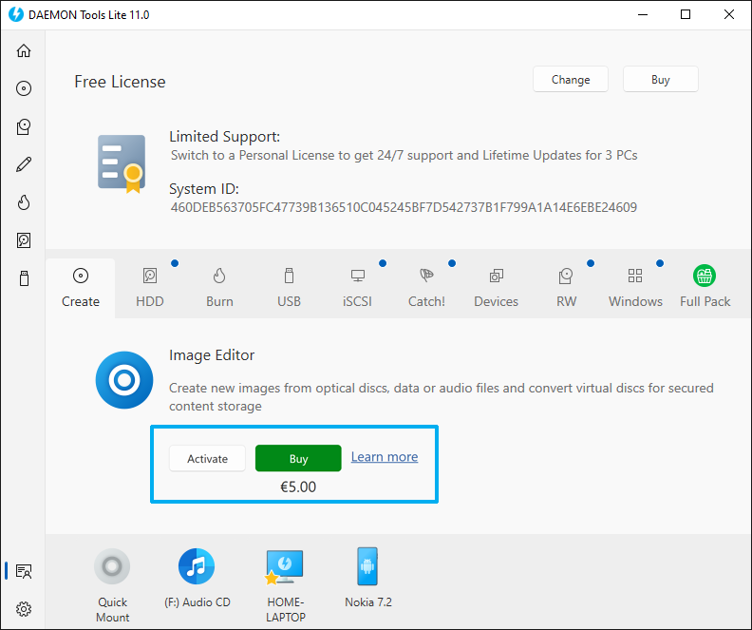Select the RW tab

point(566,288)
